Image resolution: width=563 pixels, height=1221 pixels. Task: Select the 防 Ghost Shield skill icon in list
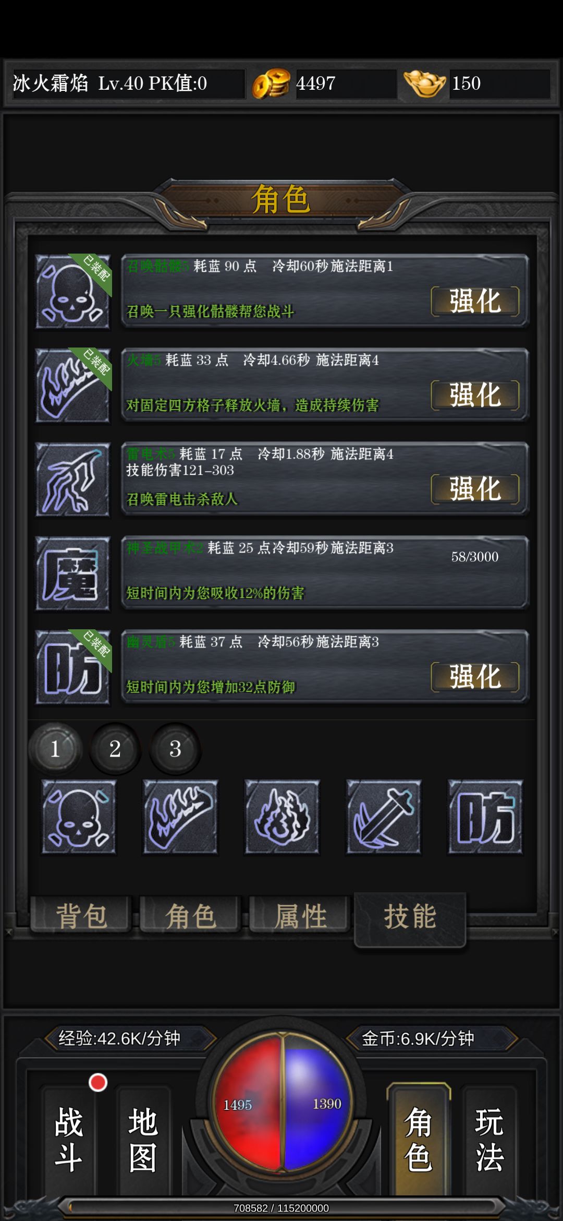[73, 667]
